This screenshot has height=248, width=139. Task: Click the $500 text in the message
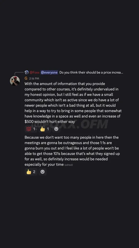click(29, 122)
